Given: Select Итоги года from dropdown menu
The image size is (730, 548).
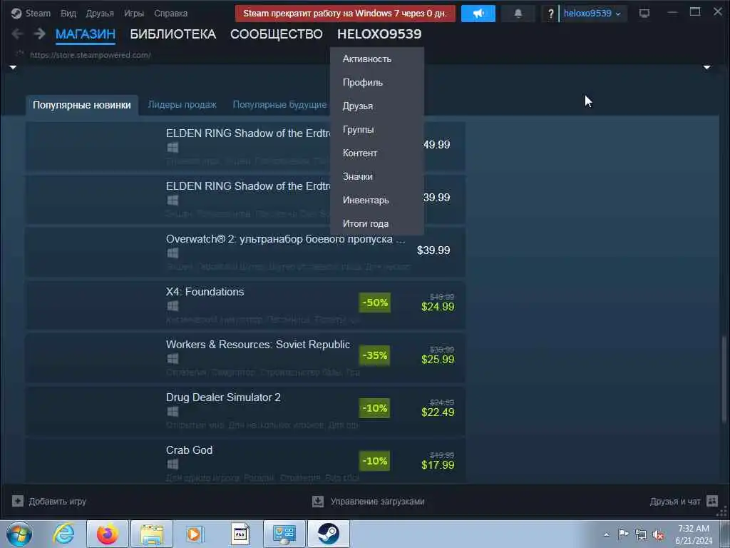Looking at the screenshot, I should 376,223.
